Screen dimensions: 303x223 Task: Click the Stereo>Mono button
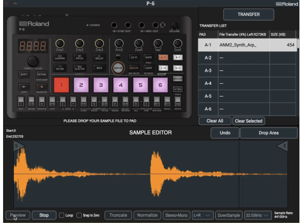[x=177, y=215]
